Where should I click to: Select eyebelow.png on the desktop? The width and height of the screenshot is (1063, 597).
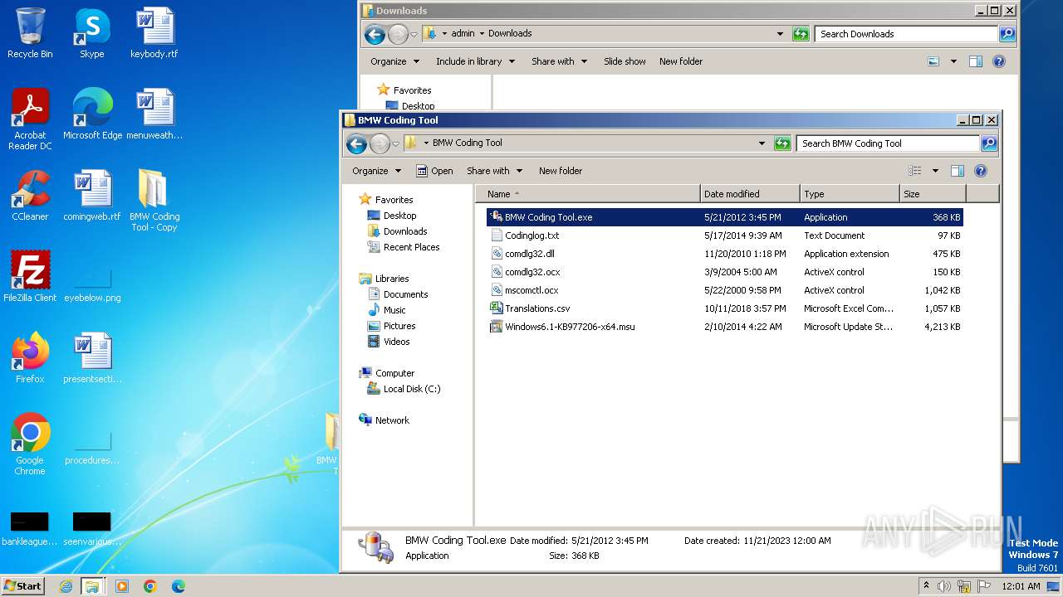[x=92, y=286]
